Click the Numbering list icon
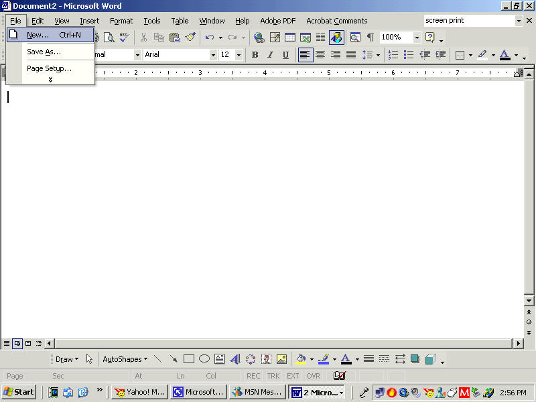Screen dimensions: 536x402 pos(393,55)
